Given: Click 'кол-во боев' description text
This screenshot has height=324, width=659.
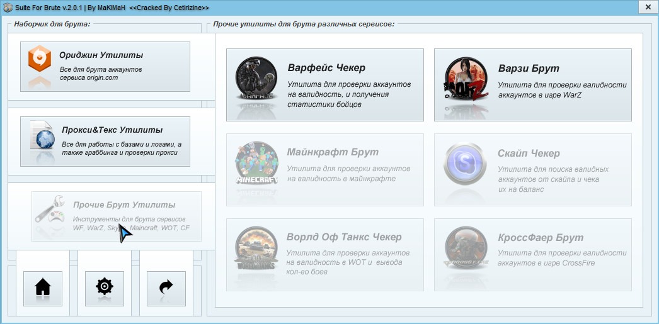Looking at the screenshot, I should click(307, 272).
